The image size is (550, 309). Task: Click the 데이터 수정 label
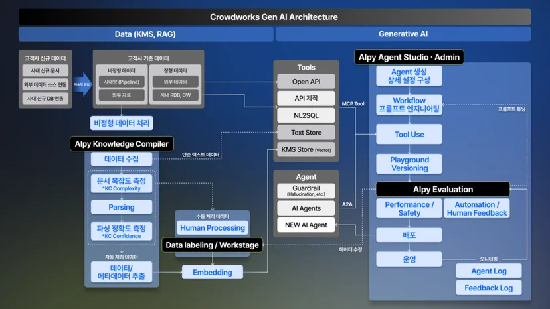coord(351,249)
